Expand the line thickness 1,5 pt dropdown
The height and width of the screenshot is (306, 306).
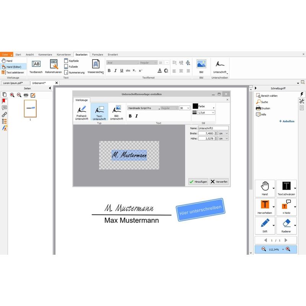click(x=206, y=112)
